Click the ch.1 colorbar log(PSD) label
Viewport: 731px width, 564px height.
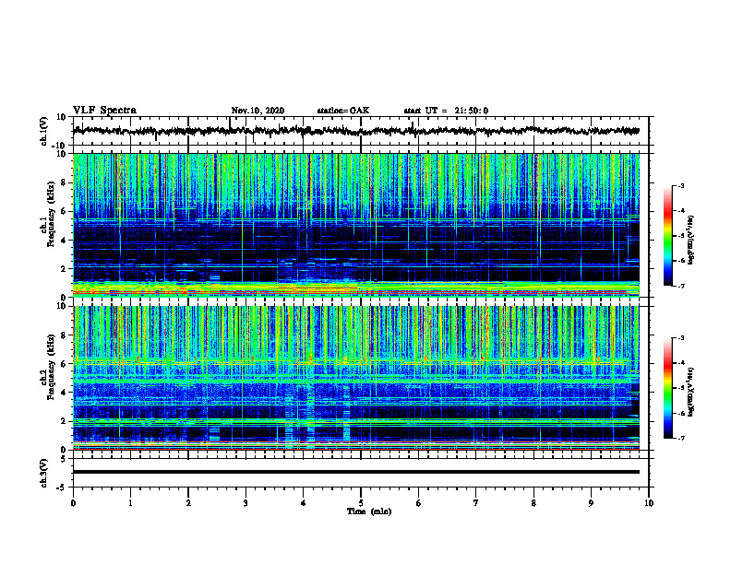690,240
